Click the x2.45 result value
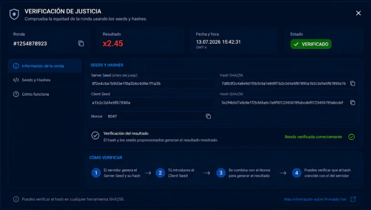Viewport: 371px width, 210px height. click(x=113, y=43)
